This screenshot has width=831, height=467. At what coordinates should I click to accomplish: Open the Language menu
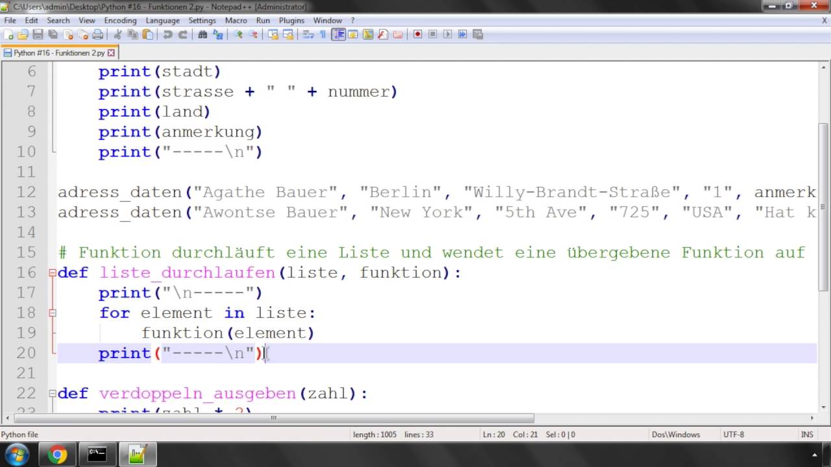tap(162, 20)
